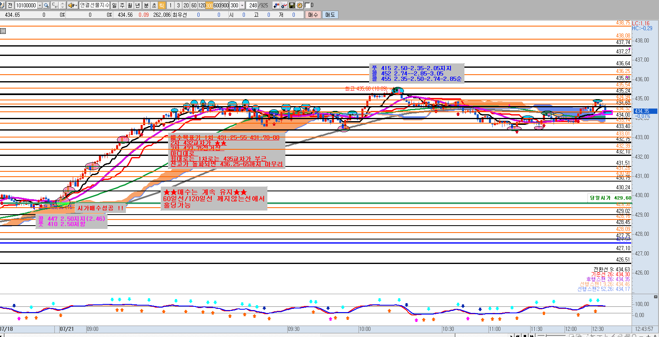This screenshot has width=659, height=337.
Task: Click the up/down stepper next to C icon
Action: pyautogui.click(x=62, y=5)
